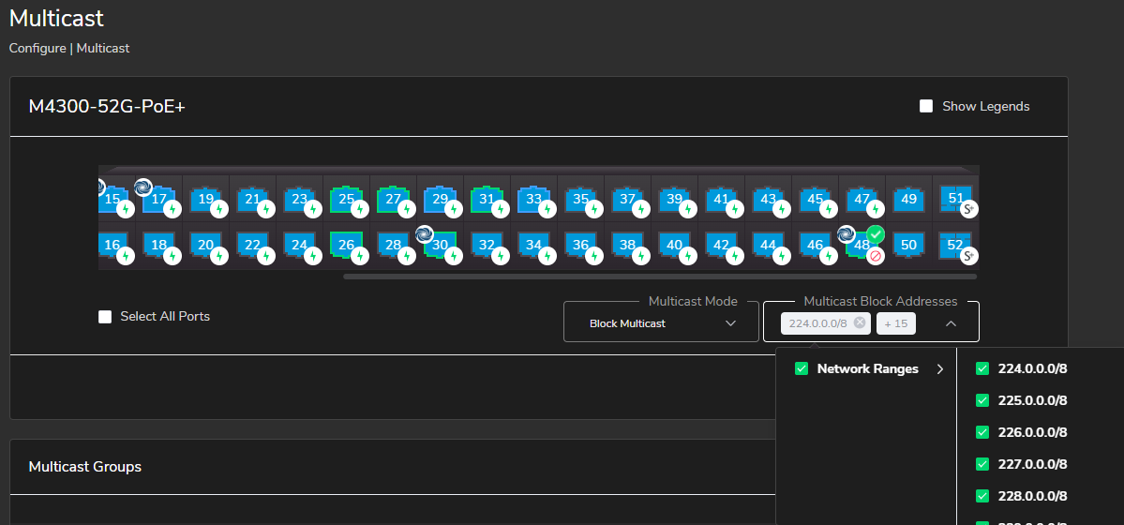Select port 30 on the bottom row
Image resolution: width=1124 pixels, height=525 pixels.
point(439,246)
